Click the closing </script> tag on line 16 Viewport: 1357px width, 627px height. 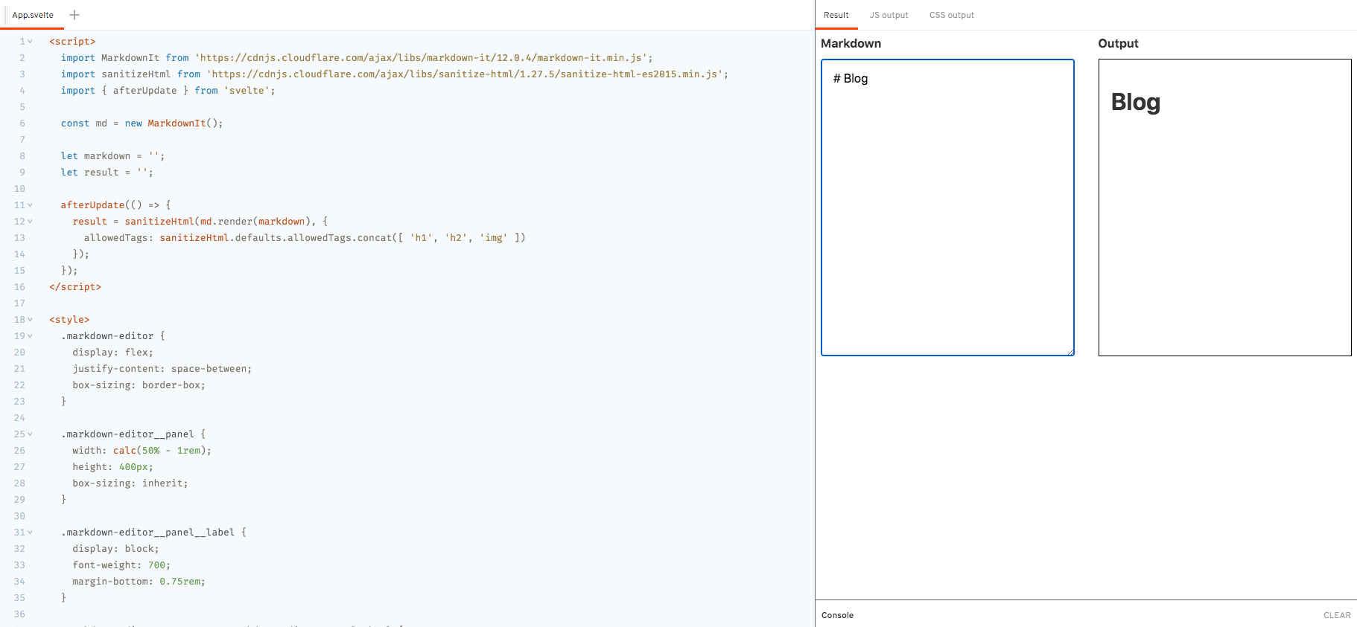coord(75,287)
